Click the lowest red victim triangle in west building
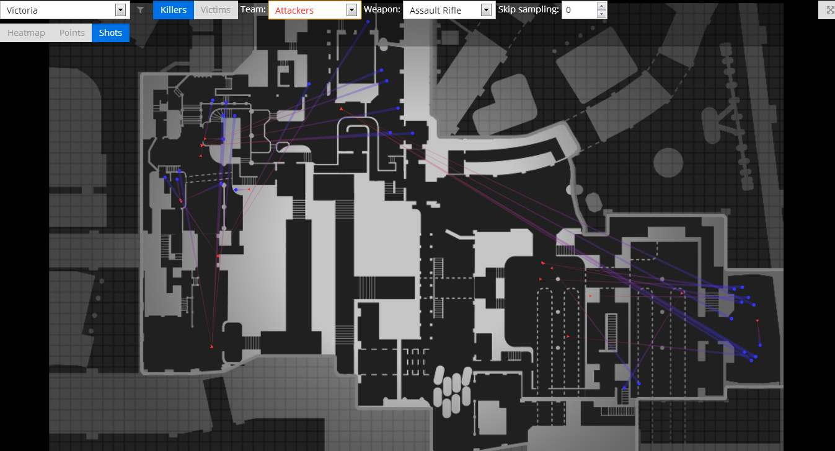Image resolution: width=835 pixels, height=451 pixels. point(211,346)
